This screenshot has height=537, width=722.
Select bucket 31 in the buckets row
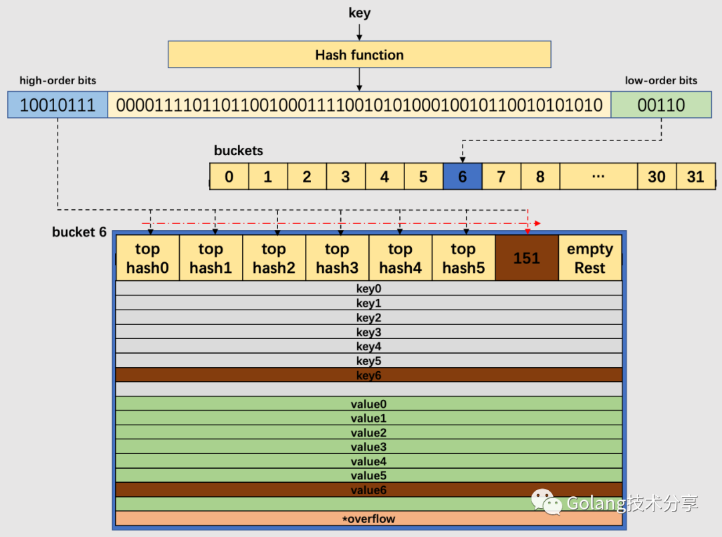[695, 177]
